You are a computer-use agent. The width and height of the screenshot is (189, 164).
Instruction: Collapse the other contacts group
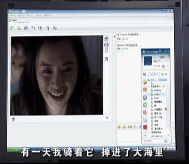point(149,86)
